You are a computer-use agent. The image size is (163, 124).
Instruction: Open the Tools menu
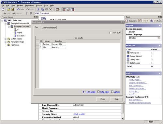[x=46, y=6]
